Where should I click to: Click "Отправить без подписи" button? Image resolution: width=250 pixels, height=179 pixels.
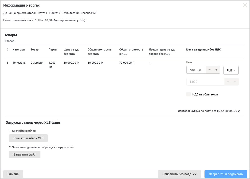[179, 174]
